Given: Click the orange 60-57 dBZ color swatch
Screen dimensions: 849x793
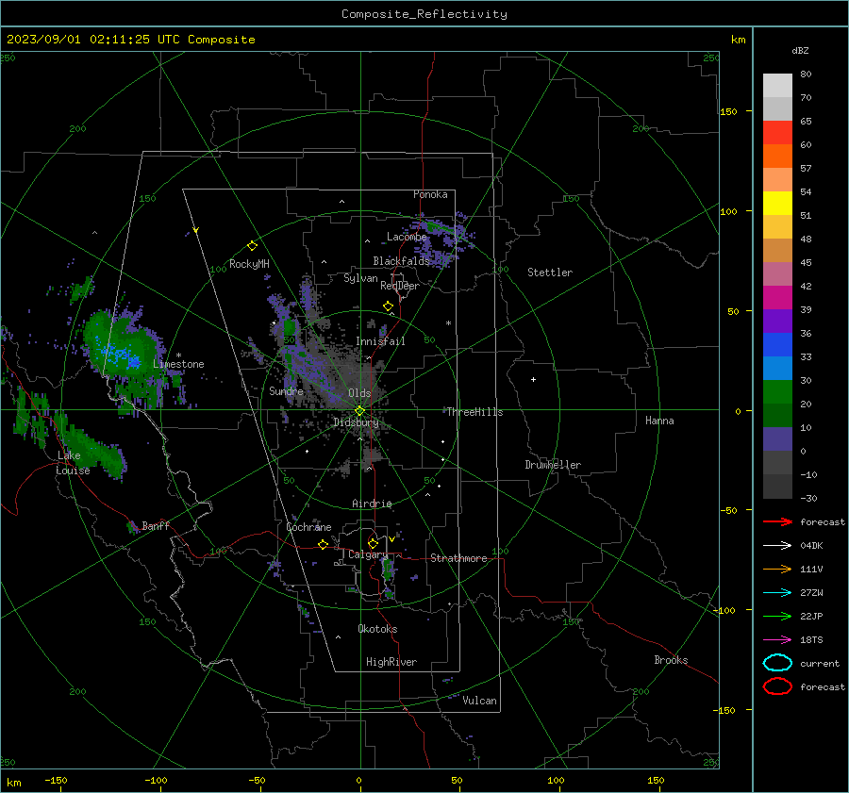Looking at the screenshot, I should click(x=777, y=156).
